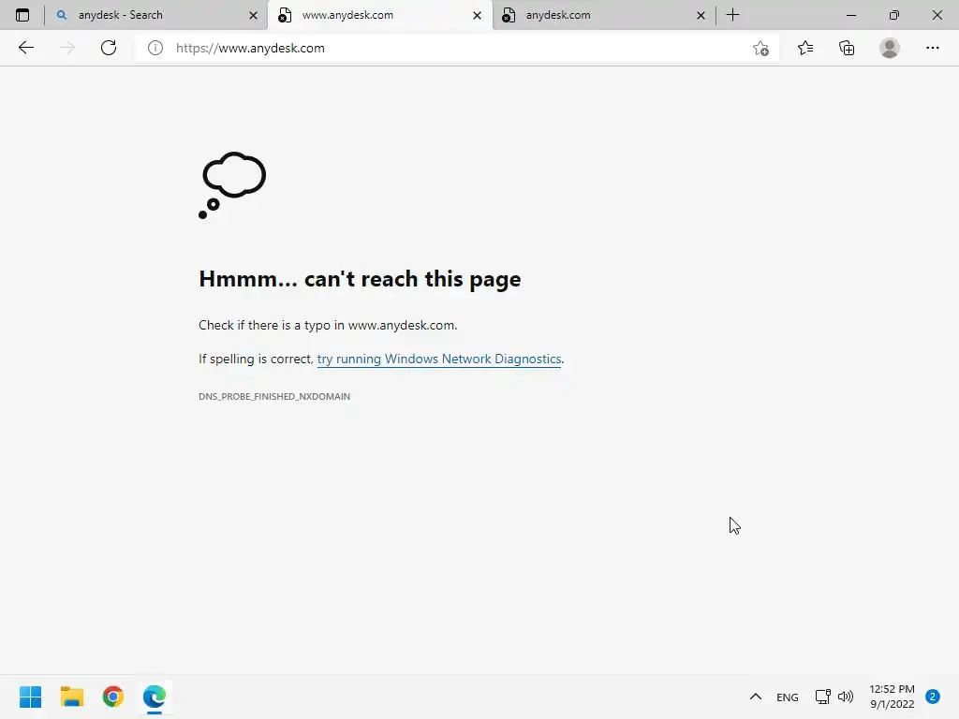The width and height of the screenshot is (959, 719).
Task: Open the Favorites list icon
Action: coord(805,48)
